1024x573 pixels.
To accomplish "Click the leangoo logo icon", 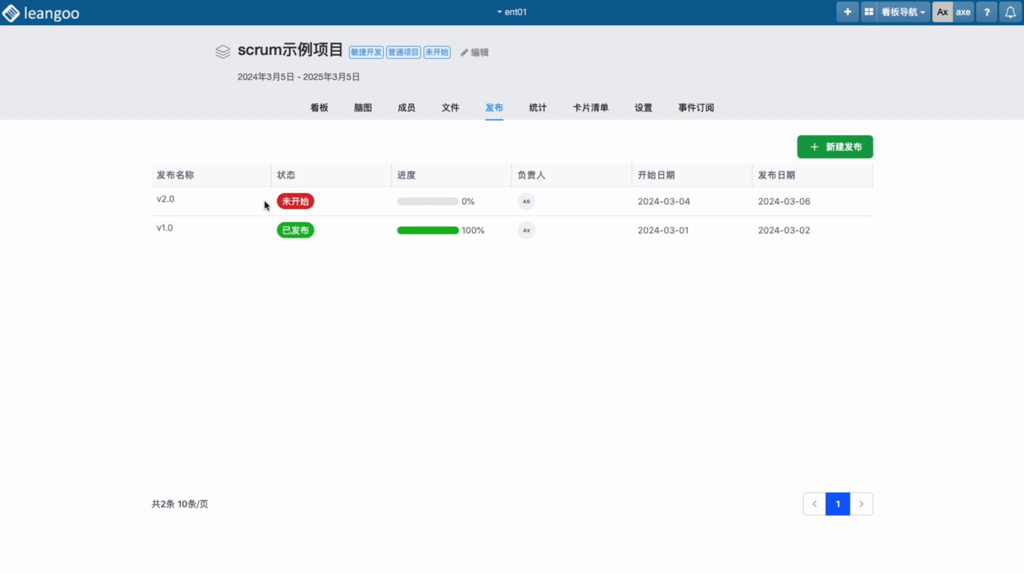I will [x=11, y=13].
